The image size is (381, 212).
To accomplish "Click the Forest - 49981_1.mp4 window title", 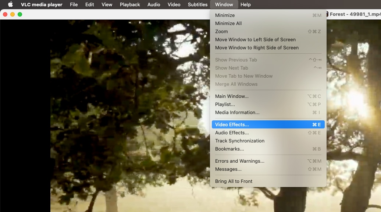I will [355, 14].
